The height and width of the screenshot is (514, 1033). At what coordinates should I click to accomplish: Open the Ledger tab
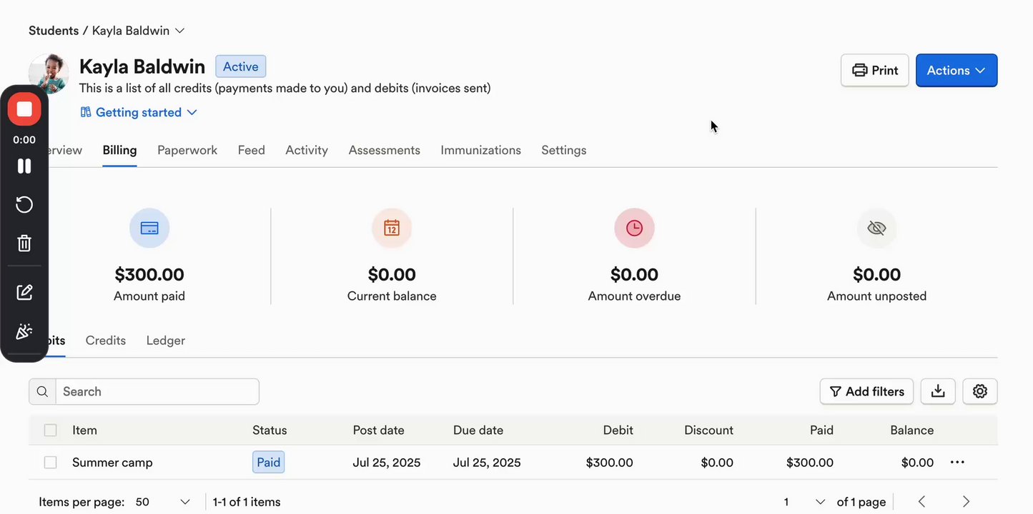coord(165,341)
